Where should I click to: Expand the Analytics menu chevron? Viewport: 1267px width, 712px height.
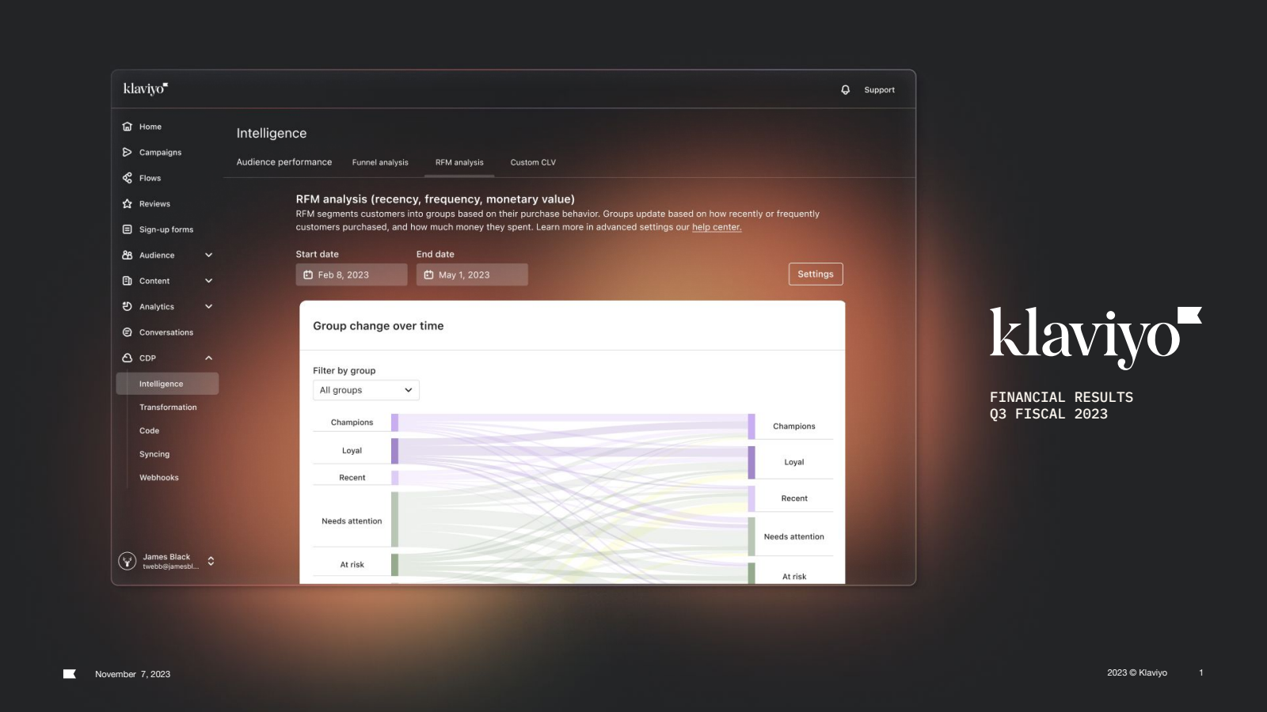209,306
